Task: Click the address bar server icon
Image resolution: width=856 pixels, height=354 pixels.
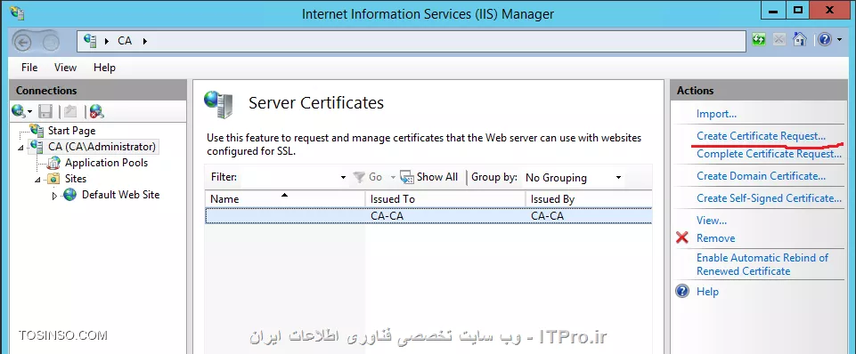Action: 90,40
